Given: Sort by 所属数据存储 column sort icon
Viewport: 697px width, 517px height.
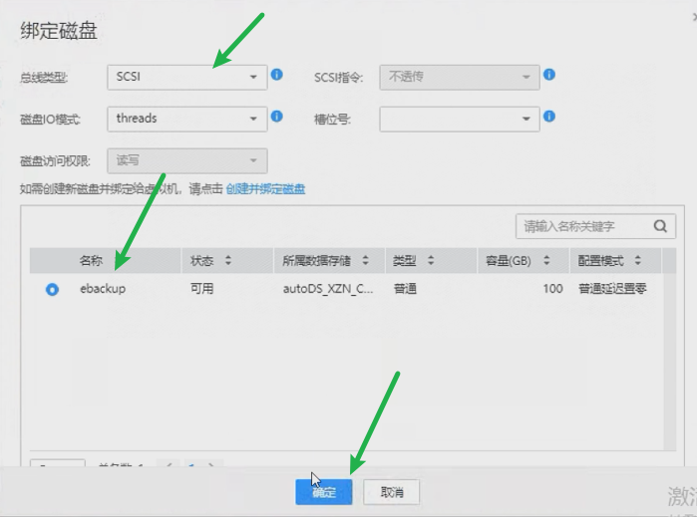Looking at the screenshot, I should pyautogui.click(x=365, y=261).
